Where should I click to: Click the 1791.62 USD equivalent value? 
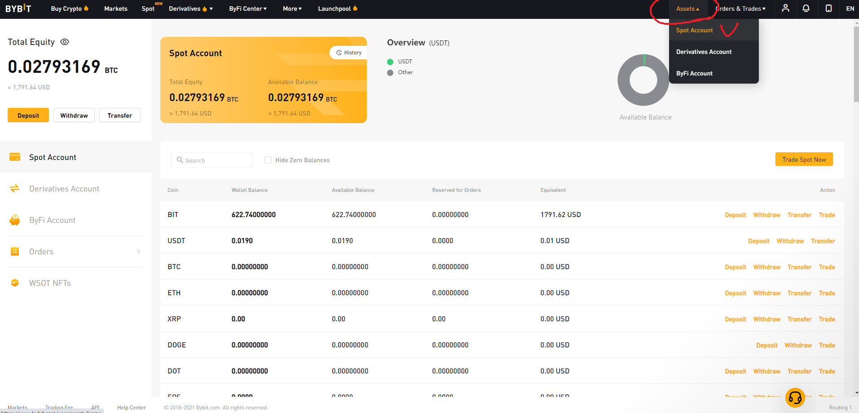tap(560, 215)
